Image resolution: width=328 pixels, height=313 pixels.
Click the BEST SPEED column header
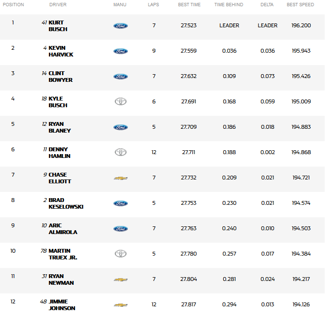pos(300,5)
